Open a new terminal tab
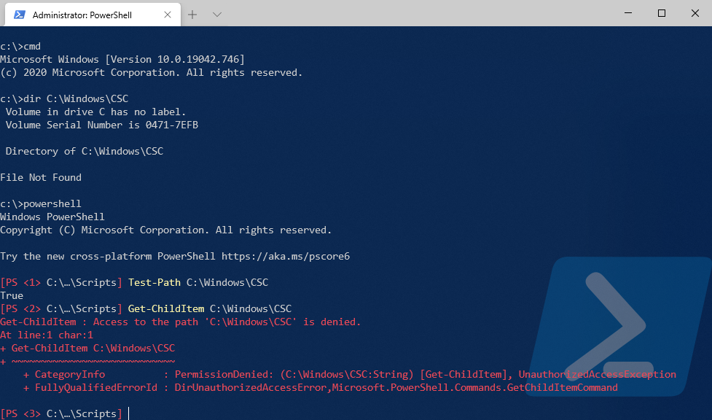This screenshot has height=420, width=712. (x=192, y=15)
